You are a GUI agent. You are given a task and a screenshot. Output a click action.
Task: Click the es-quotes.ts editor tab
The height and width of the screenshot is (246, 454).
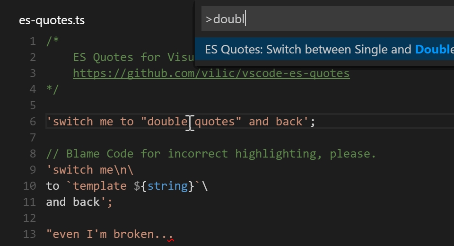[x=52, y=20]
